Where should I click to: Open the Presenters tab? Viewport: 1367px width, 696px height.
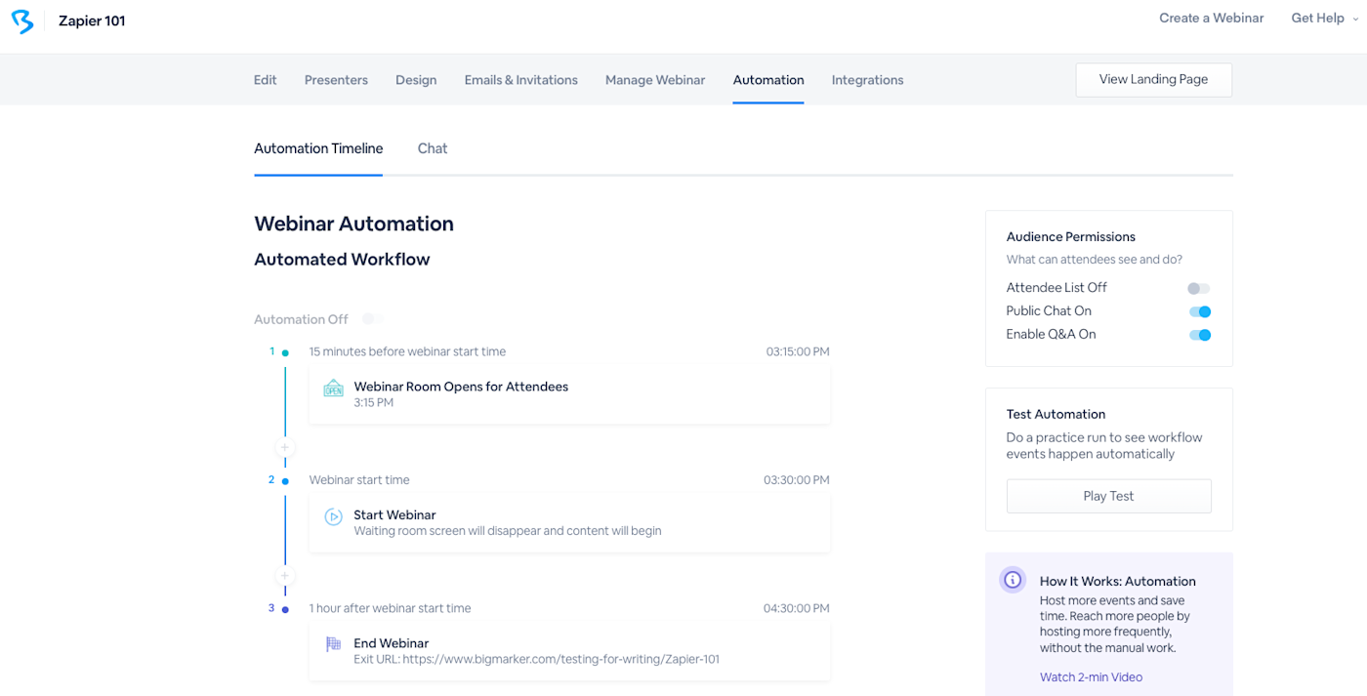tap(336, 80)
